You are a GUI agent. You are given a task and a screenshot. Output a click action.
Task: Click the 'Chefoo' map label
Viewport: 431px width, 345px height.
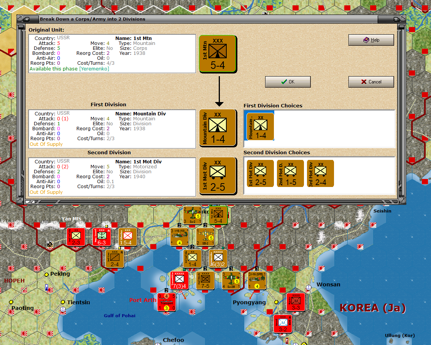coord(173,340)
